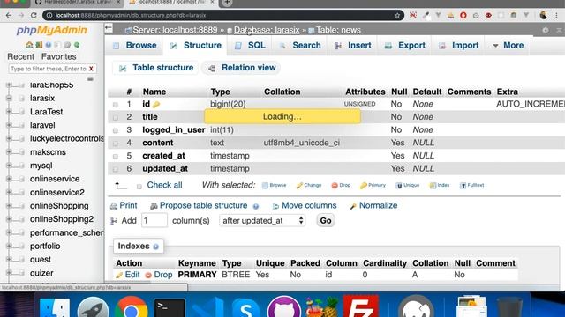The width and height of the screenshot is (565, 317).
Task: Switch to the Browse tab
Action: tap(135, 45)
